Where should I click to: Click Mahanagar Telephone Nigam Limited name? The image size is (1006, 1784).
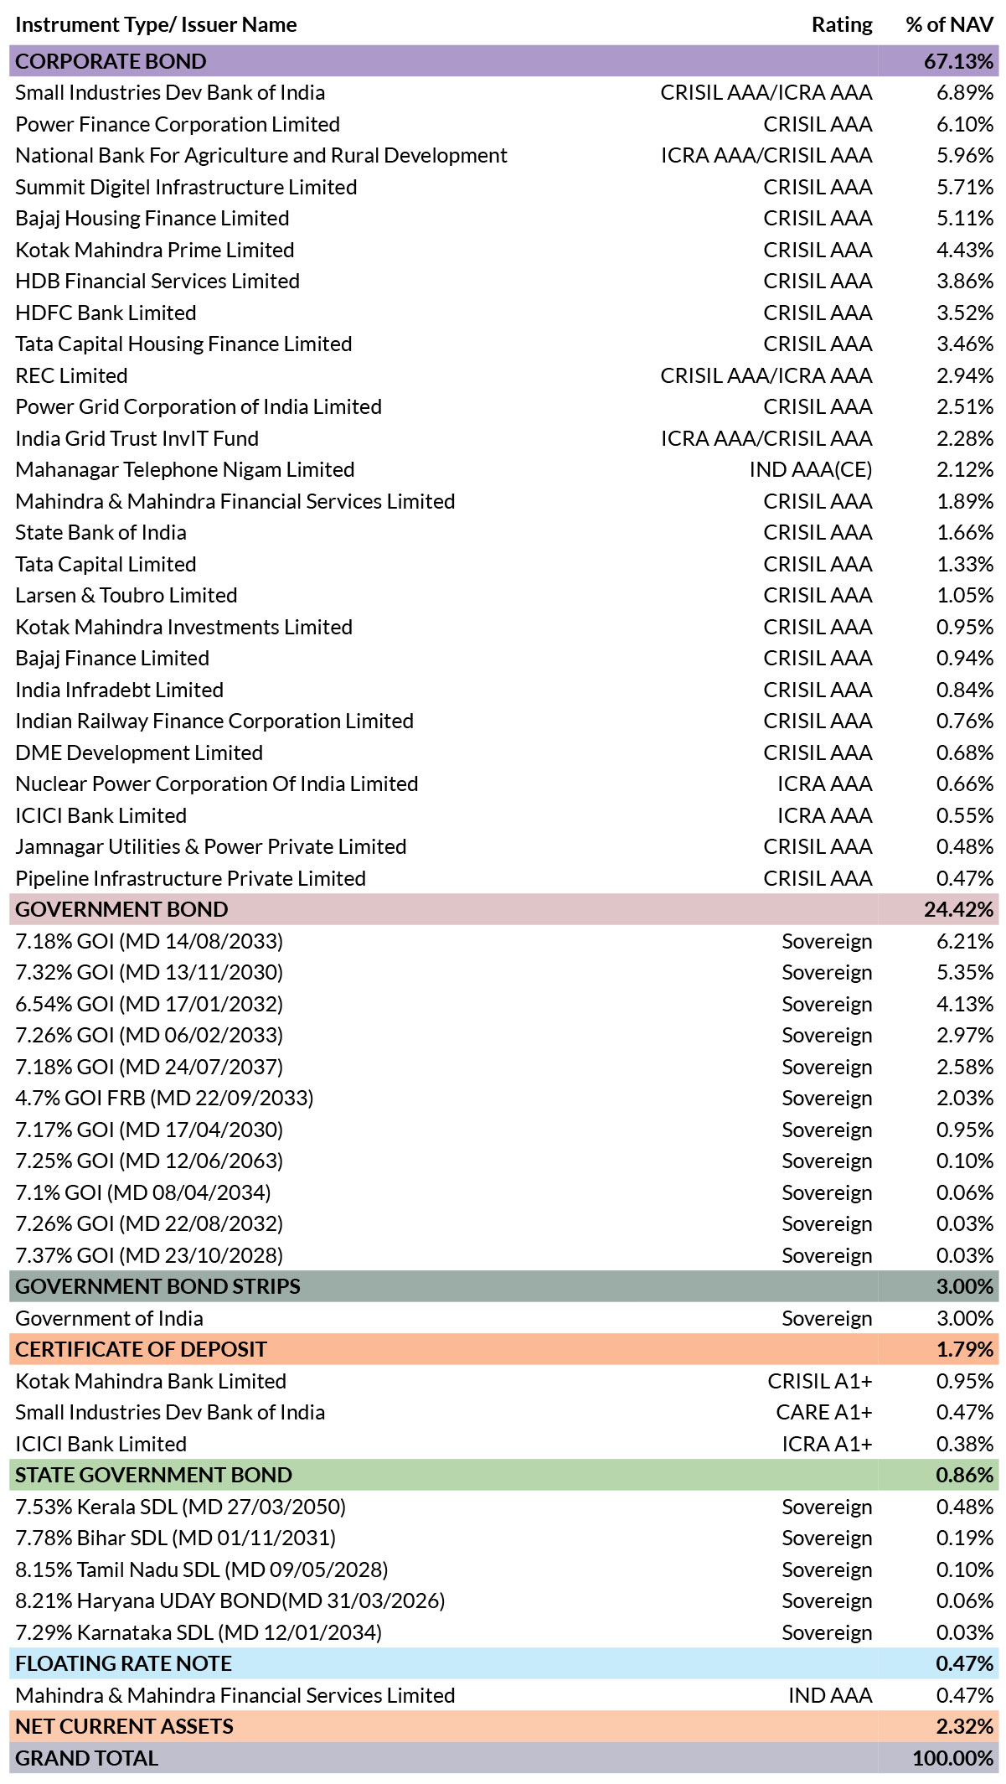tap(185, 469)
